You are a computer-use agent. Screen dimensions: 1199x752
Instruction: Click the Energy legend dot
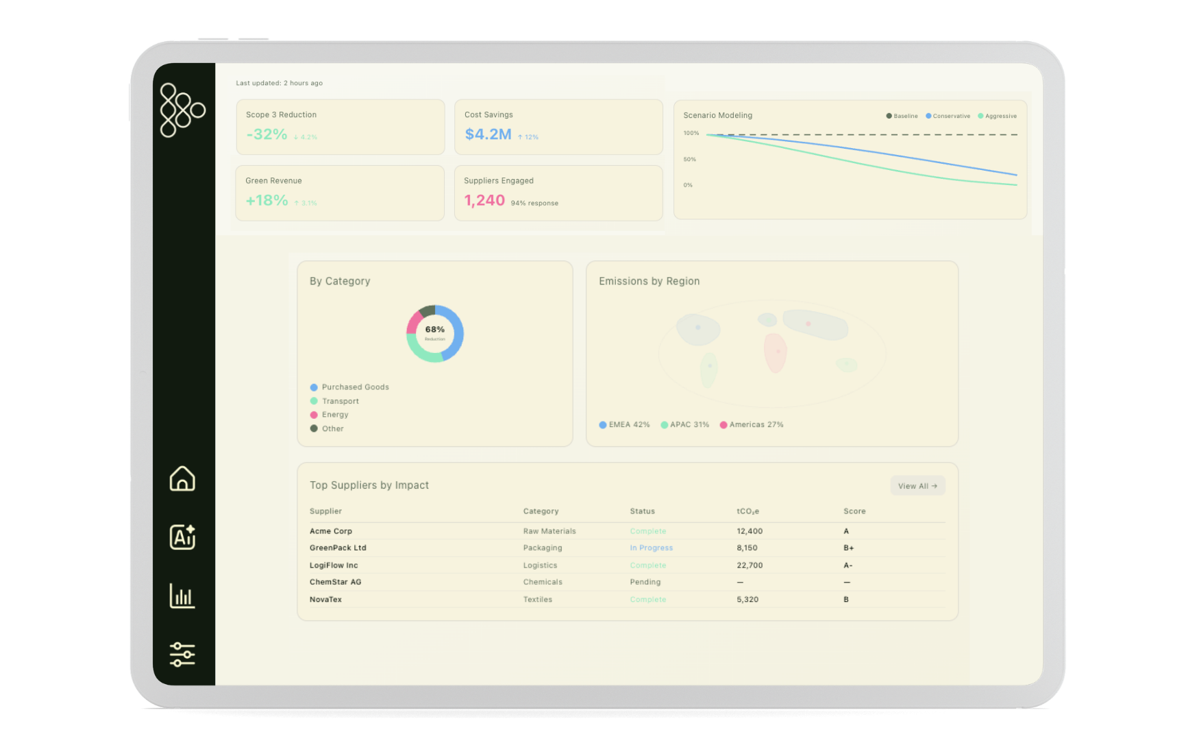coord(314,415)
